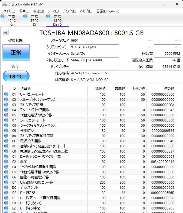Click status icon for DF ロード/アンロード再試行回数

[x=6, y=198]
